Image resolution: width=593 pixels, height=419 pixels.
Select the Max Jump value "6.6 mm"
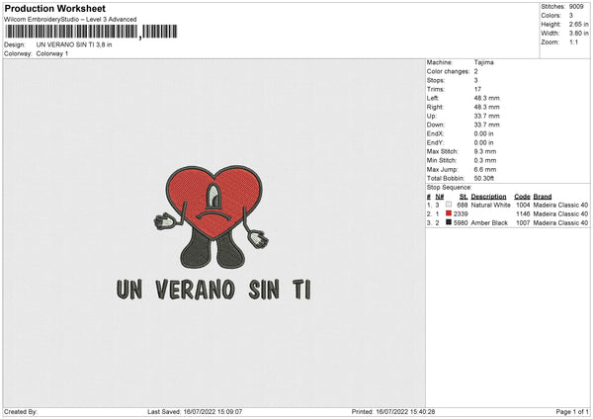pyautogui.click(x=485, y=170)
